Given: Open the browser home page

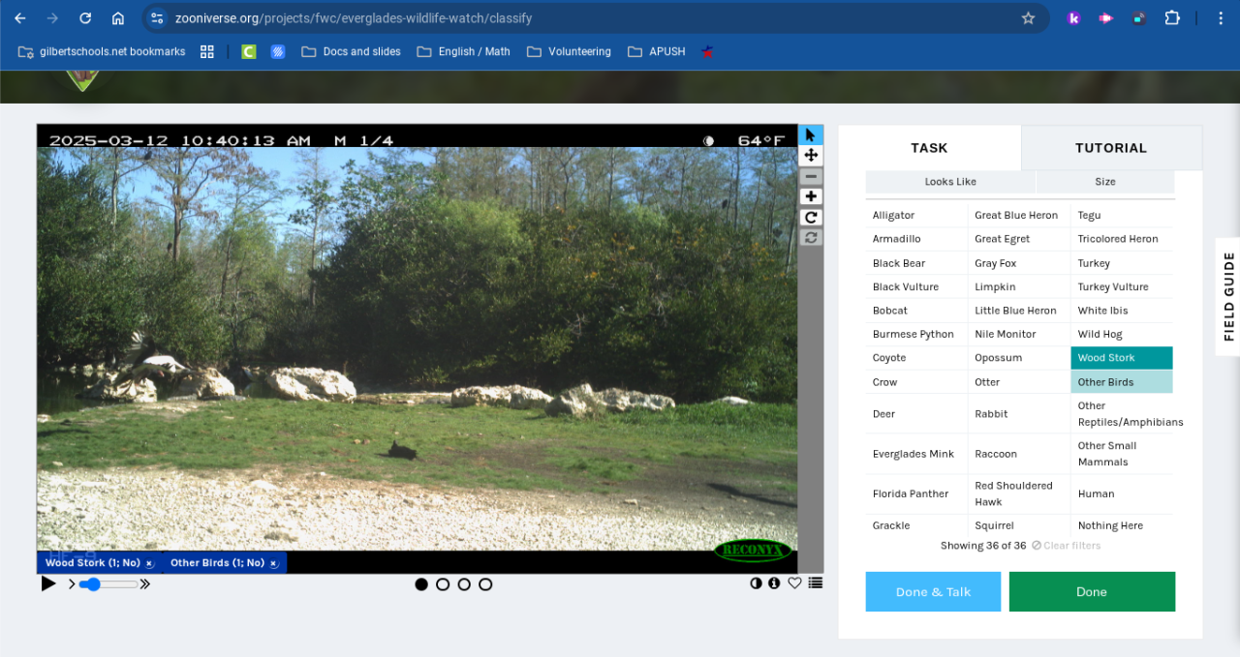Looking at the screenshot, I should [x=117, y=18].
